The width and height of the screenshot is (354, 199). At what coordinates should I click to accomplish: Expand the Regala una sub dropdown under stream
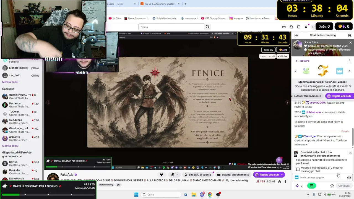(x=282, y=175)
